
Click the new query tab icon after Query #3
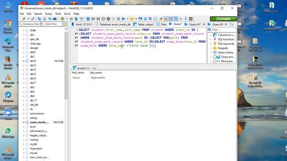coord(231,24)
